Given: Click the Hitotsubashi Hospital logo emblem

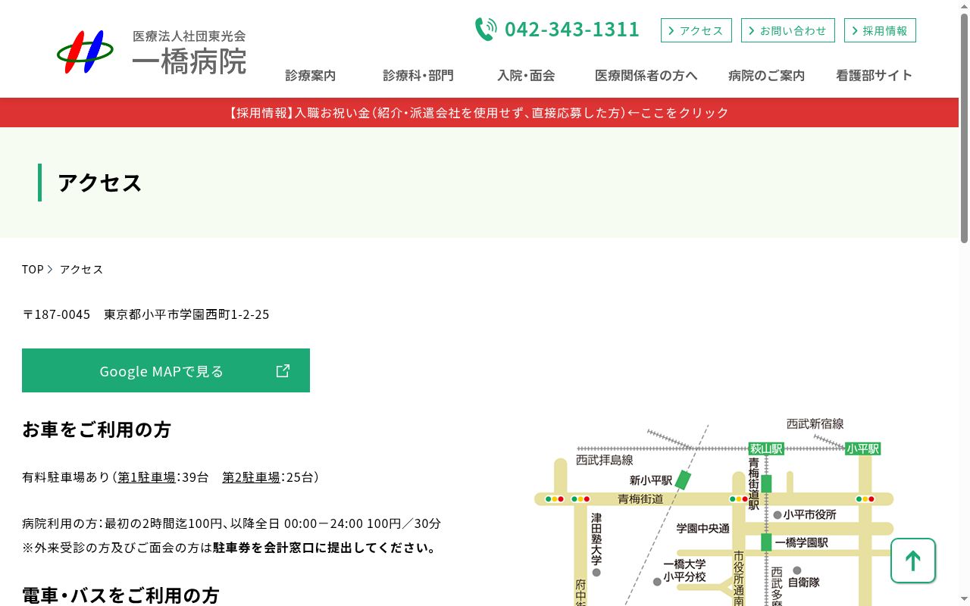Looking at the screenshot, I should click(86, 52).
